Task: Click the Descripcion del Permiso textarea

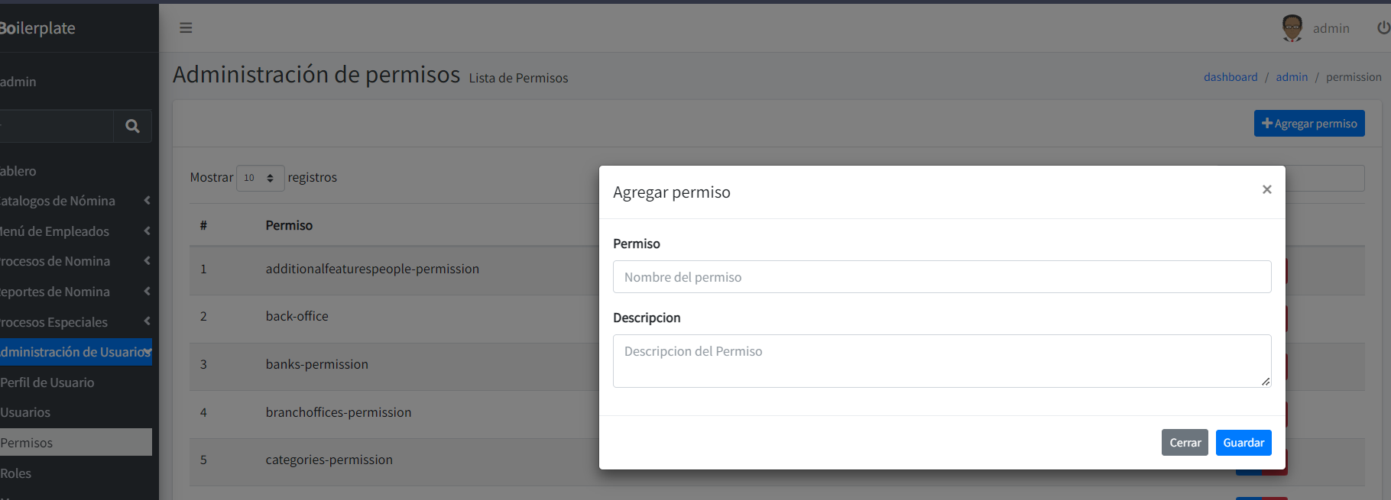Action: (x=942, y=361)
